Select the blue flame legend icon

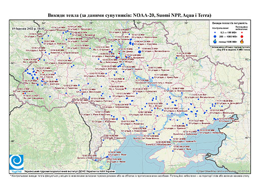(x=215, y=41)
